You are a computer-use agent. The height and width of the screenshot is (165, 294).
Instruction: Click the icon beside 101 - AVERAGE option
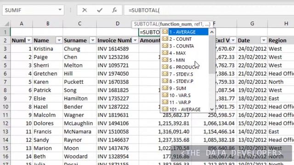pos(165,109)
